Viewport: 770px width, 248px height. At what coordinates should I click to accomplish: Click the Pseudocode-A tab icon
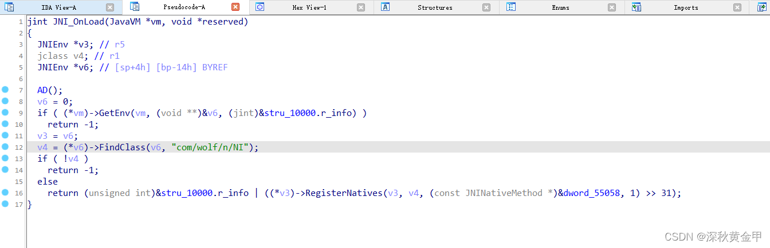point(135,7)
